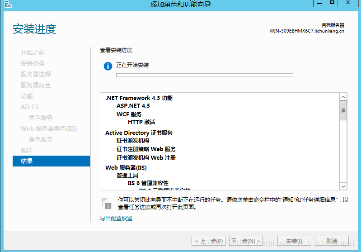Click the 取消 button
The width and height of the screenshot is (361, 252).
coord(332,241)
